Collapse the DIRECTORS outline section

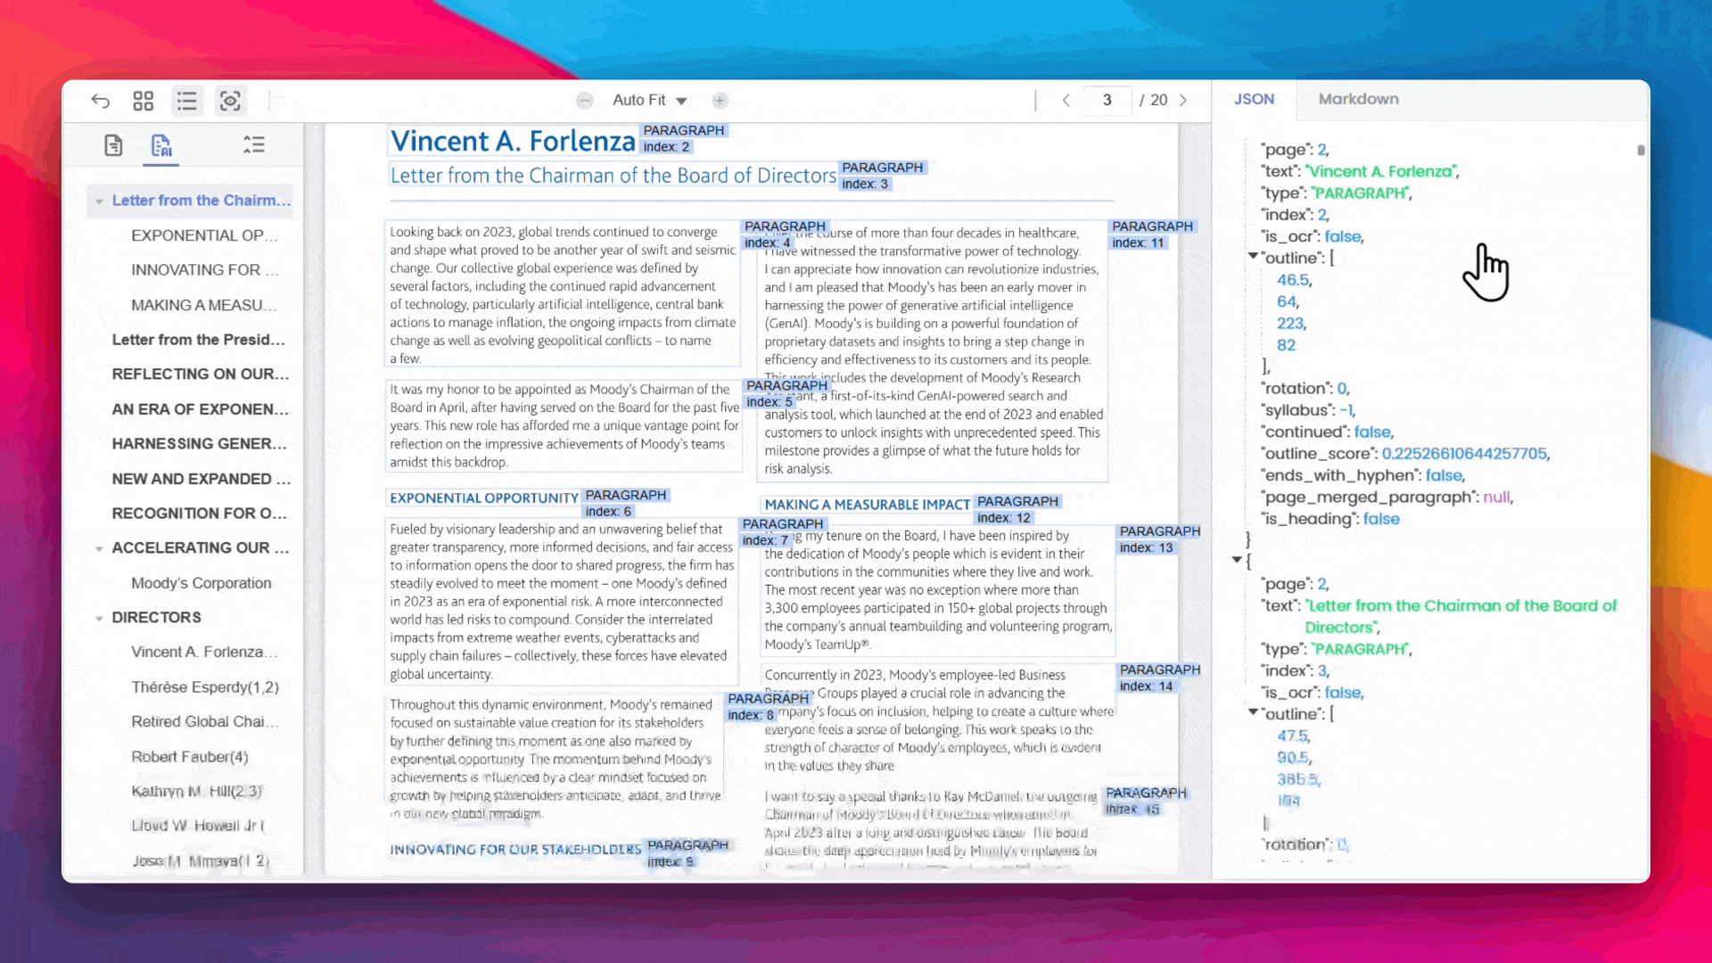point(99,618)
